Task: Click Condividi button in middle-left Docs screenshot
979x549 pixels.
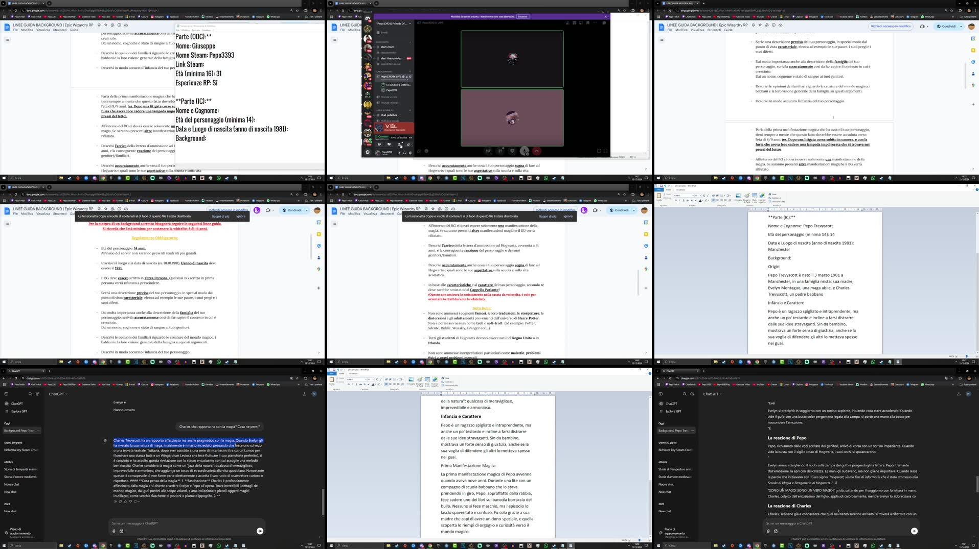Action: point(292,210)
